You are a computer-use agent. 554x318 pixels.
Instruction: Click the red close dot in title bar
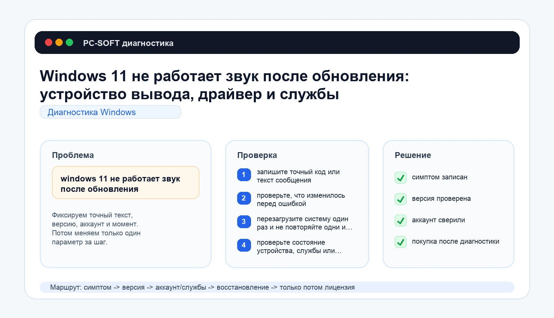tap(49, 43)
